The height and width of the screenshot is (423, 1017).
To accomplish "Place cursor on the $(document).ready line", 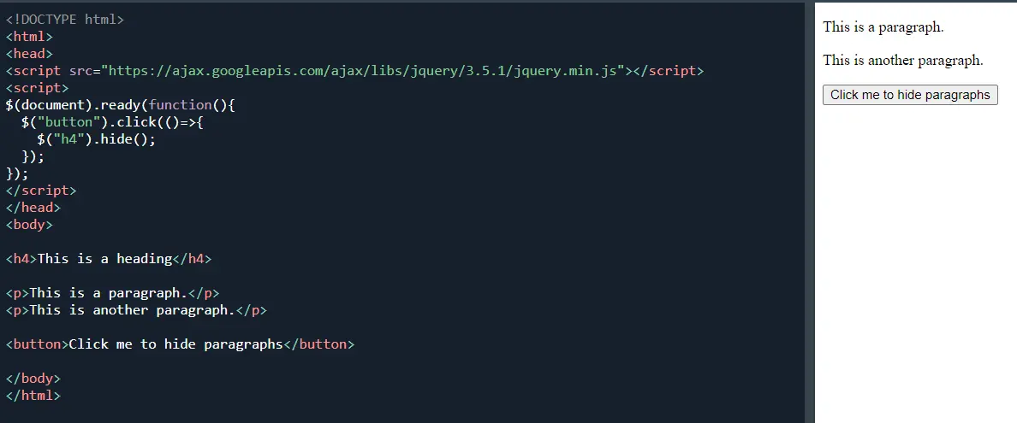I will [120, 105].
